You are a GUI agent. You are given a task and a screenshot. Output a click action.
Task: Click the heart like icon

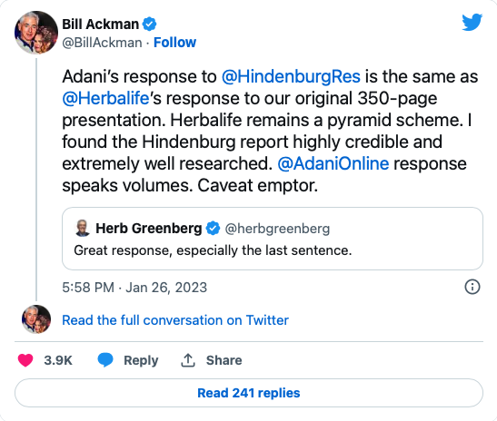(25, 360)
